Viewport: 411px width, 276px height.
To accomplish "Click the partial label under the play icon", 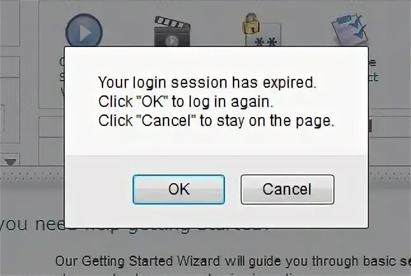I will coord(62,76).
